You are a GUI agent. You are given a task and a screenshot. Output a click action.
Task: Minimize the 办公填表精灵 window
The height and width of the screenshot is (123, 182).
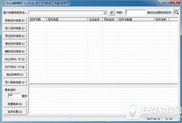point(161,2)
